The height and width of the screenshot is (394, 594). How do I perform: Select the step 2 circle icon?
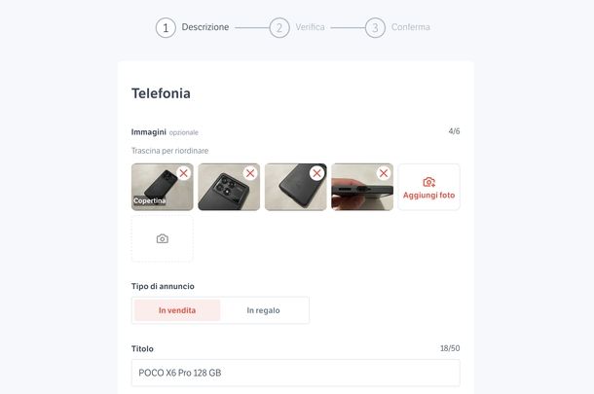tap(279, 27)
